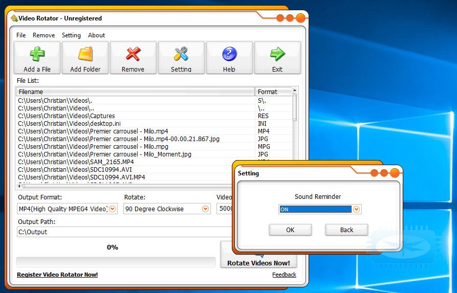Image resolution: width=457 pixels, height=293 pixels.
Task: Click the conversion progress bar
Action: [116, 262]
